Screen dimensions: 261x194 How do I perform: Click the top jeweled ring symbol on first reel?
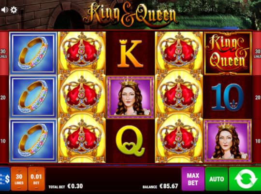(33, 54)
